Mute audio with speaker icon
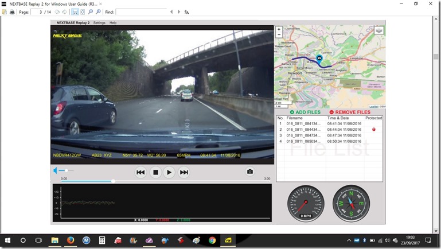The image size is (441, 249). (x=56, y=170)
